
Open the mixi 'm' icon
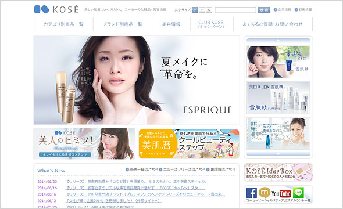[x=265, y=193]
